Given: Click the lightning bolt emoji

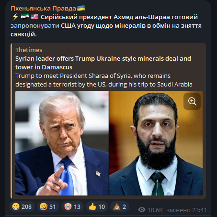Looking at the screenshot, I should coord(15,17).
